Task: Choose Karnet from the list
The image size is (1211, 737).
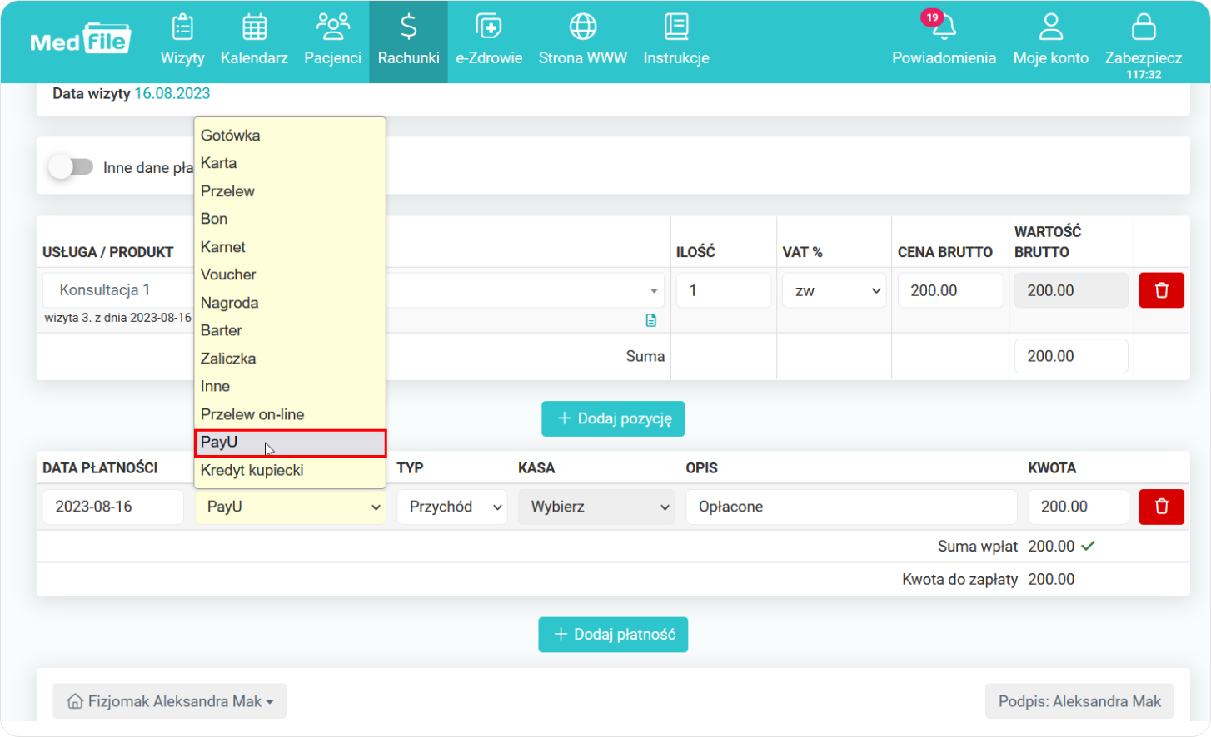Action: [x=290, y=247]
